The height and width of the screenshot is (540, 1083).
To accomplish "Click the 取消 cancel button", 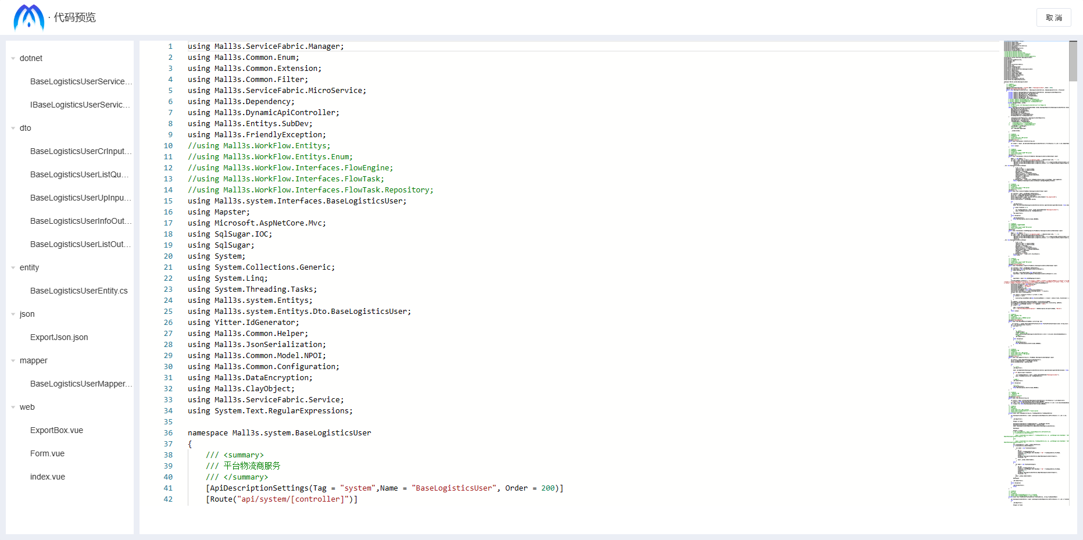I will [1053, 17].
